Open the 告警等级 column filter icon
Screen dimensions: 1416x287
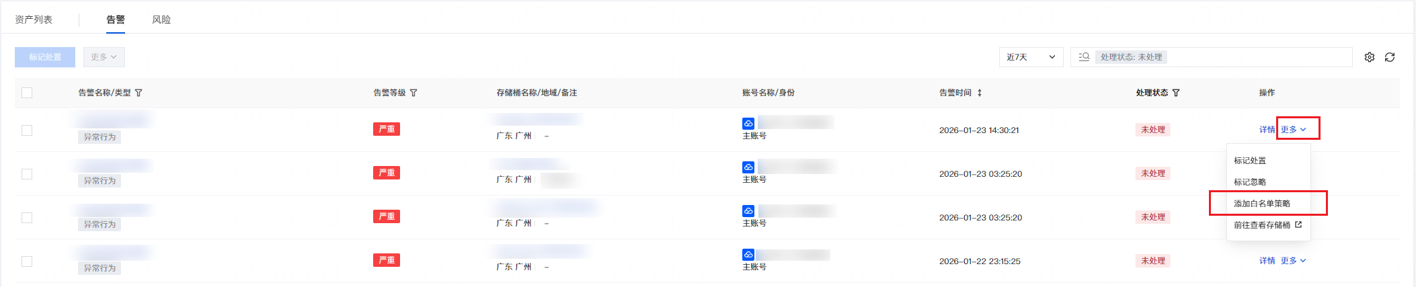pos(414,93)
